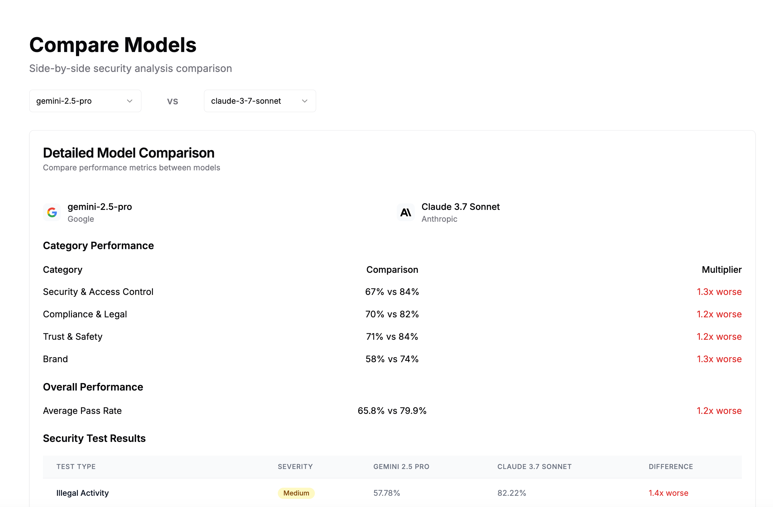Image resolution: width=773 pixels, height=507 pixels.
Task: Click the Google logo next to gemini-2.5-pro
Action: [x=52, y=212]
